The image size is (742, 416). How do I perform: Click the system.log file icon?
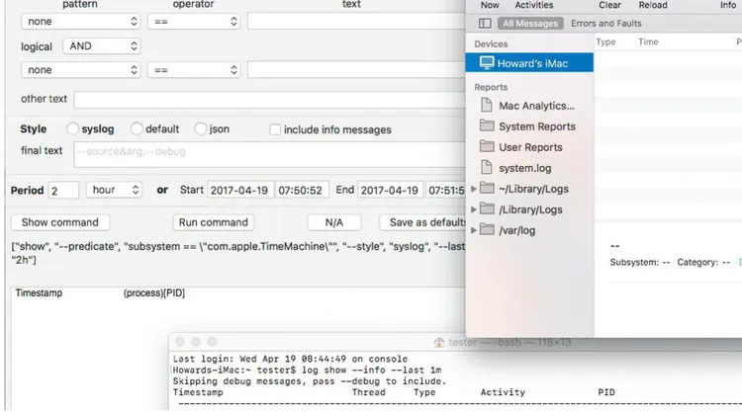click(486, 167)
